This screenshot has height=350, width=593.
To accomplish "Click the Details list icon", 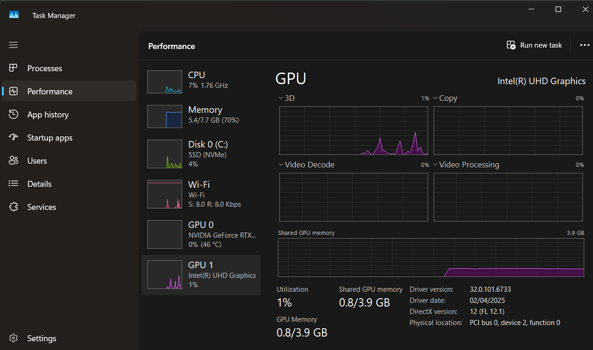I will click(x=13, y=184).
